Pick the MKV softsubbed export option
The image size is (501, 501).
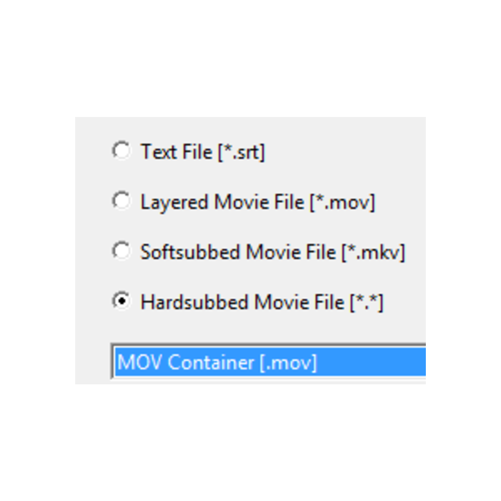(x=121, y=251)
